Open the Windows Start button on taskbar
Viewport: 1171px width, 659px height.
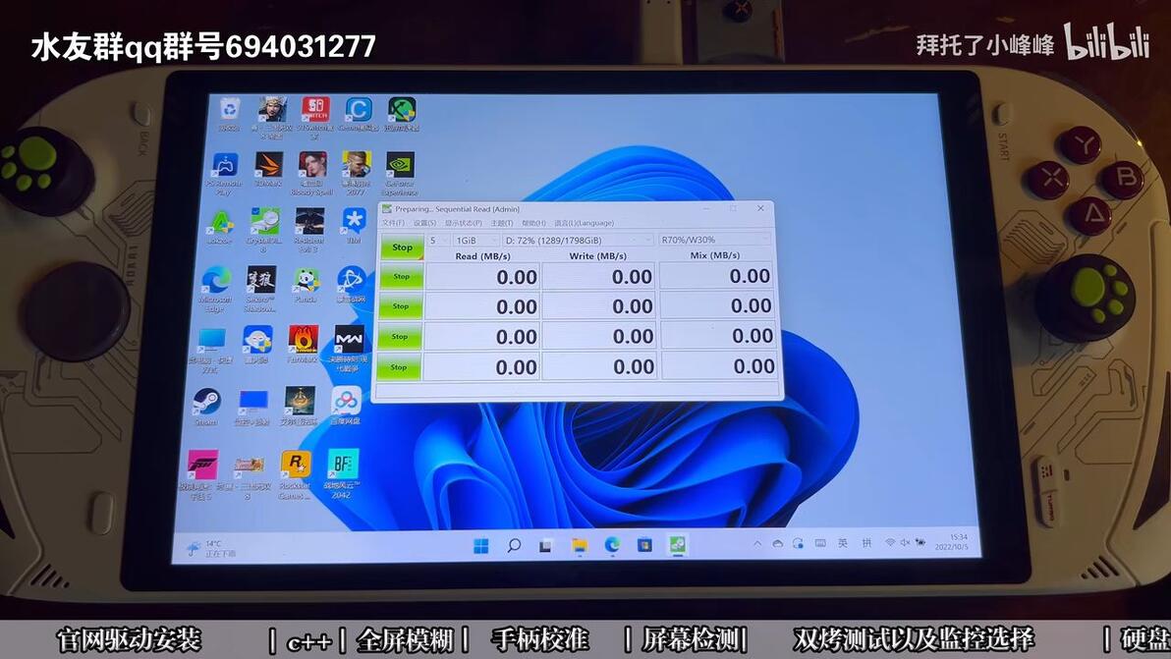[x=481, y=545]
